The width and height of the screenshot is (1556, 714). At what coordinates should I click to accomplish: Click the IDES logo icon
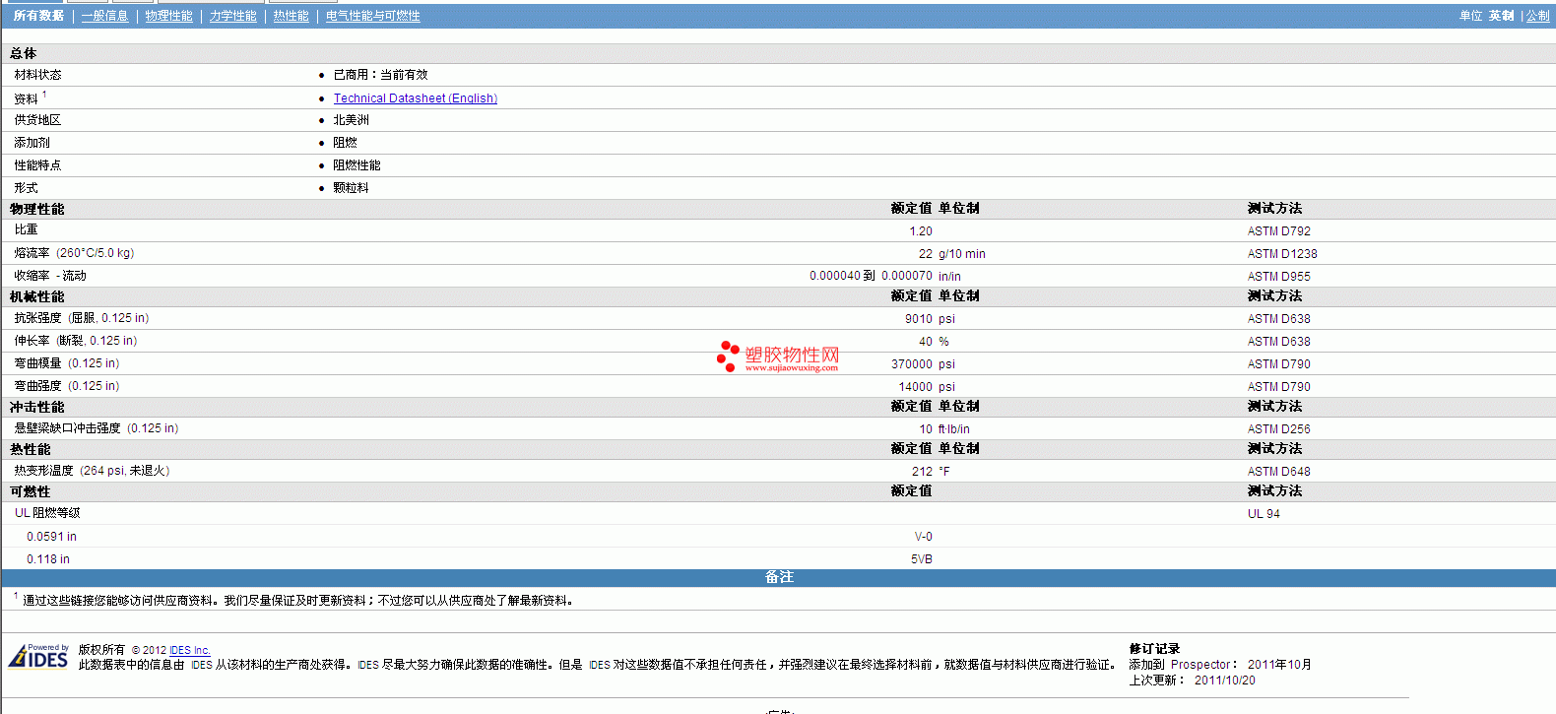pos(38,656)
